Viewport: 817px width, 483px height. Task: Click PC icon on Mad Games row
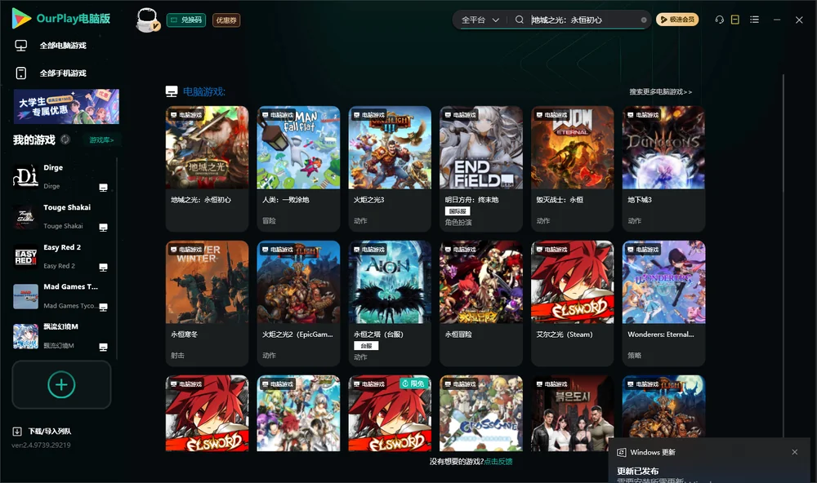[103, 307]
